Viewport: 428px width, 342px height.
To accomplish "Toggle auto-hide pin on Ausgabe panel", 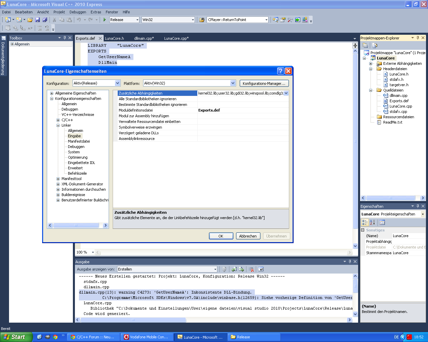I will pyautogui.click(x=350, y=262).
